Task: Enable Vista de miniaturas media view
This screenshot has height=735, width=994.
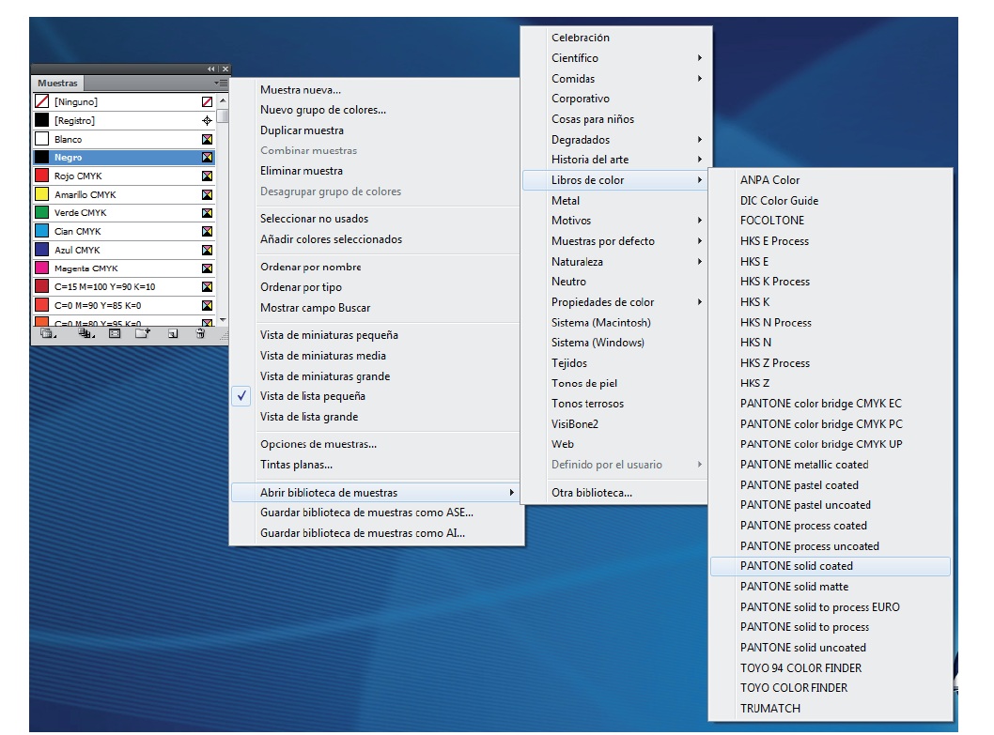Action: pos(322,356)
